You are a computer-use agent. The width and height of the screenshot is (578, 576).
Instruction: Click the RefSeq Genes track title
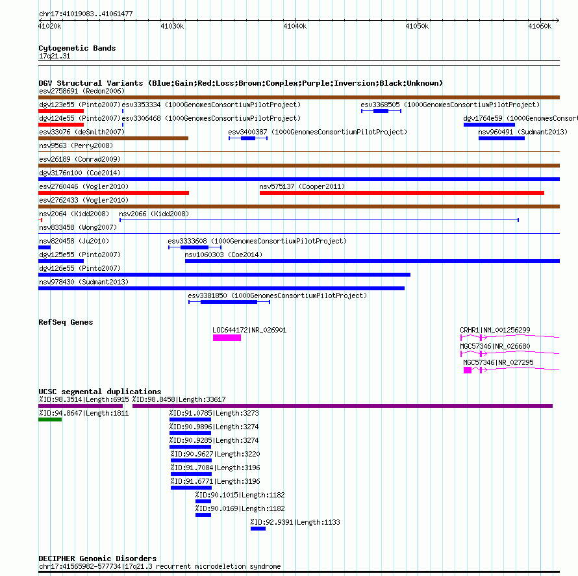click(66, 322)
